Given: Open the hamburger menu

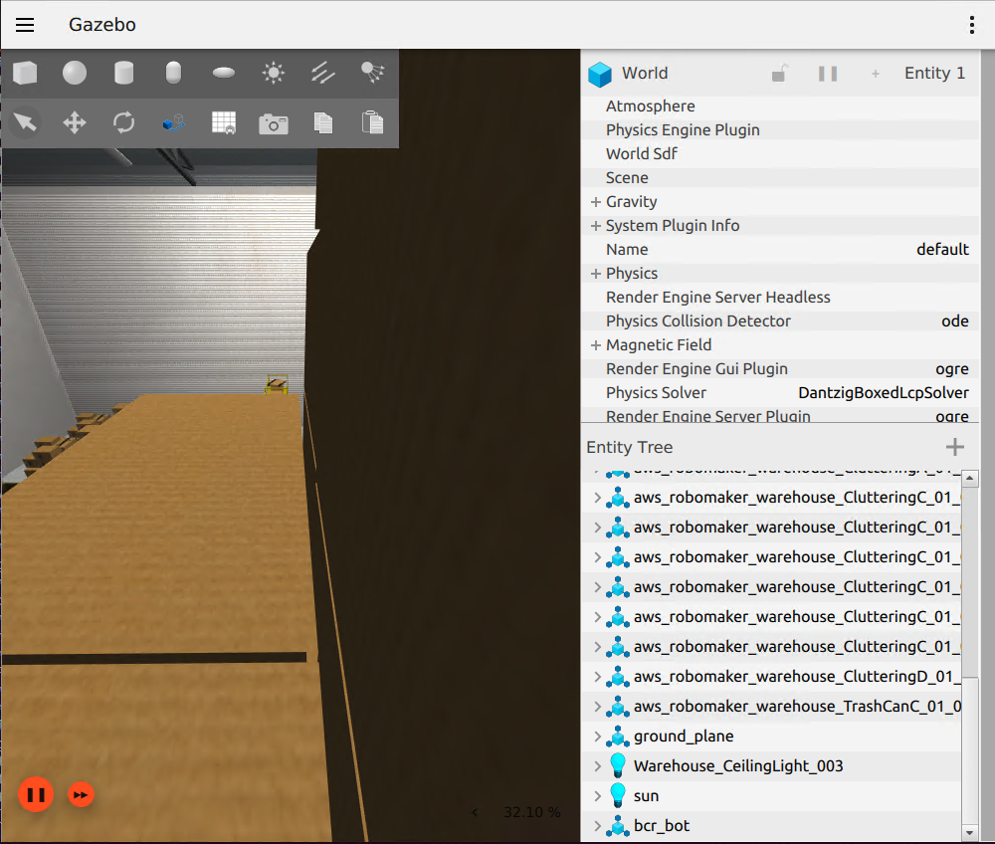Looking at the screenshot, I should (x=25, y=25).
